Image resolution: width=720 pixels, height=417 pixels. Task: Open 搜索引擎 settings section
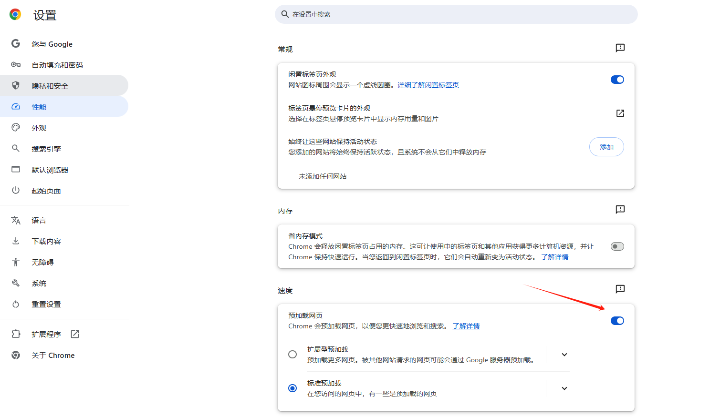tap(64, 149)
